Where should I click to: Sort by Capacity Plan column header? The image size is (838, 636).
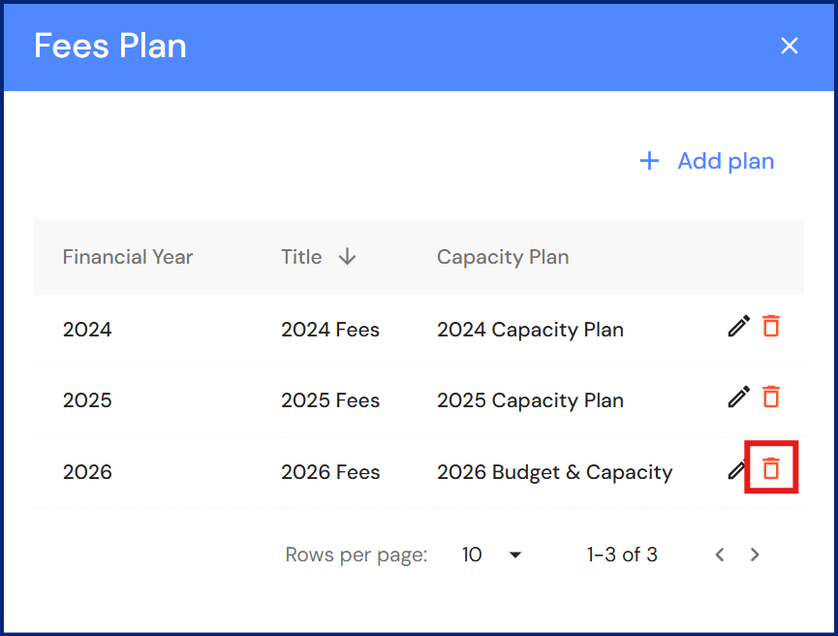coord(503,257)
